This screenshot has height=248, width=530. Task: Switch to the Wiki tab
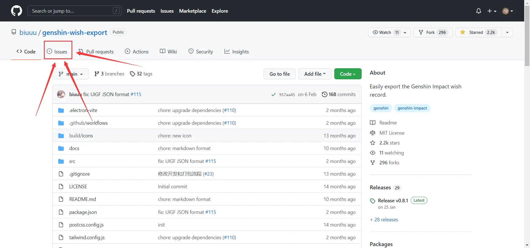pos(168,51)
